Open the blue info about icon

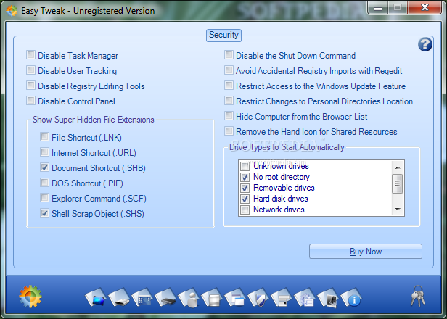coord(351,298)
